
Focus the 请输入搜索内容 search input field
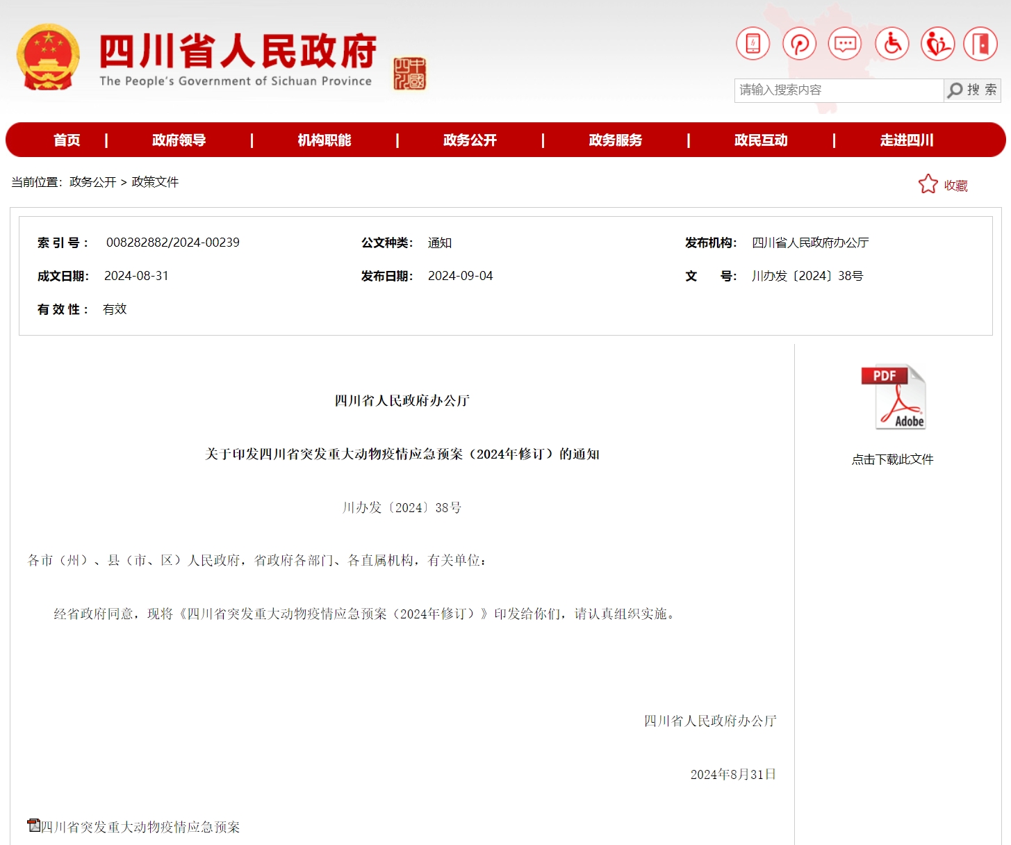coord(838,90)
